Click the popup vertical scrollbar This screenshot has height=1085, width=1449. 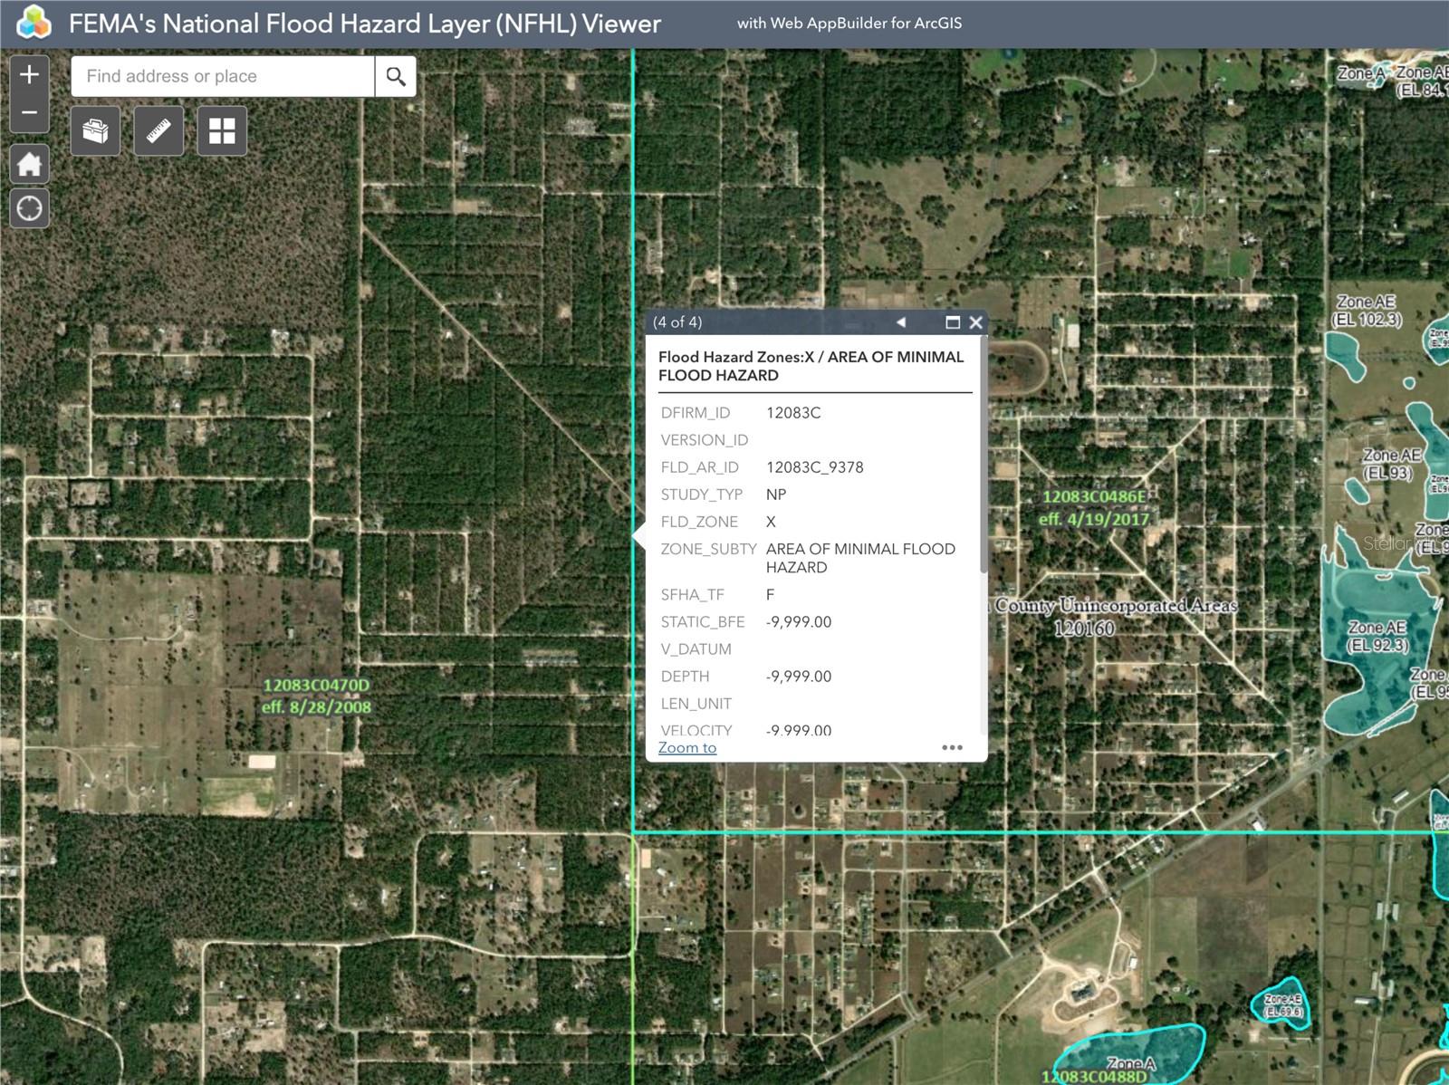pyautogui.click(x=984, y=455)
